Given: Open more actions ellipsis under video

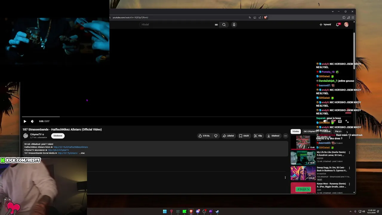Looking at the screenshot, I should pos(286,136).
